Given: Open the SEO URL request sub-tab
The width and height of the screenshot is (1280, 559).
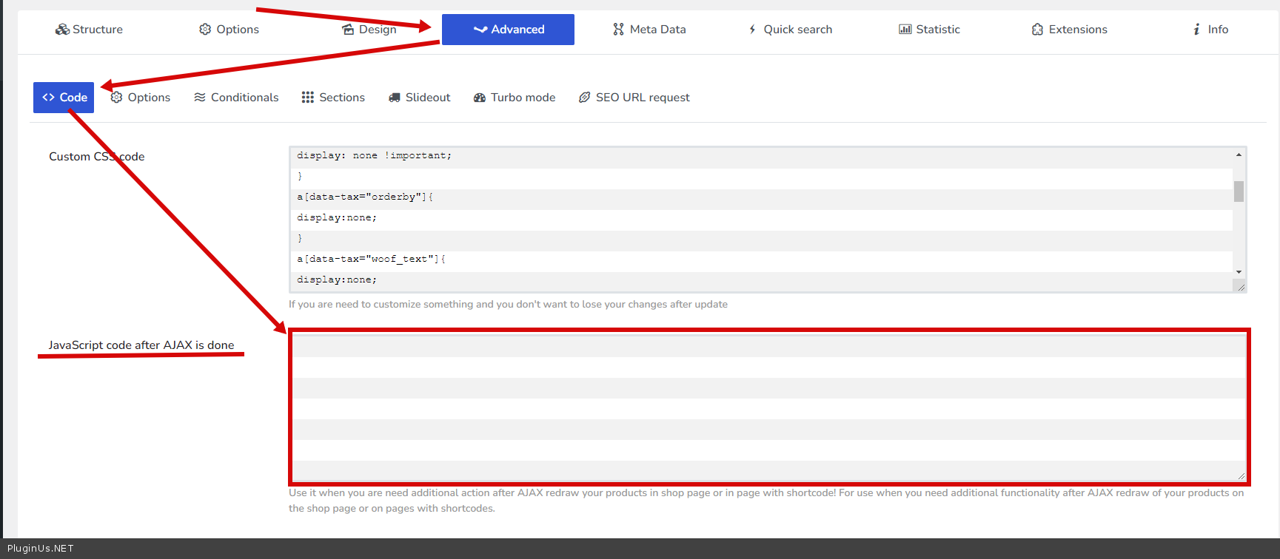Looking at the screenshot, I should 634,98.
